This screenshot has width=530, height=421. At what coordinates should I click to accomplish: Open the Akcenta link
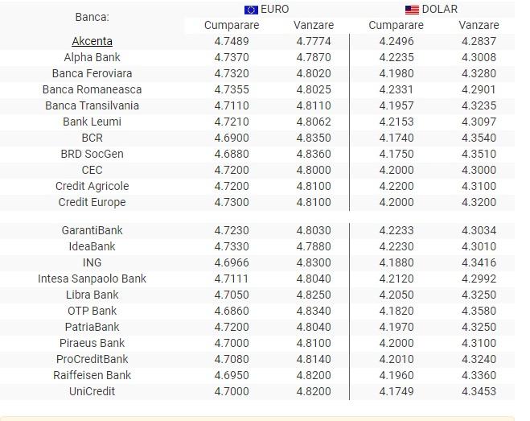[x=92, y=41]
